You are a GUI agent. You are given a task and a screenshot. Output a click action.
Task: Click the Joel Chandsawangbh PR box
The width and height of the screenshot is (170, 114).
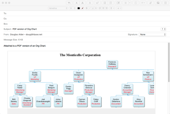tap(43, 102)
